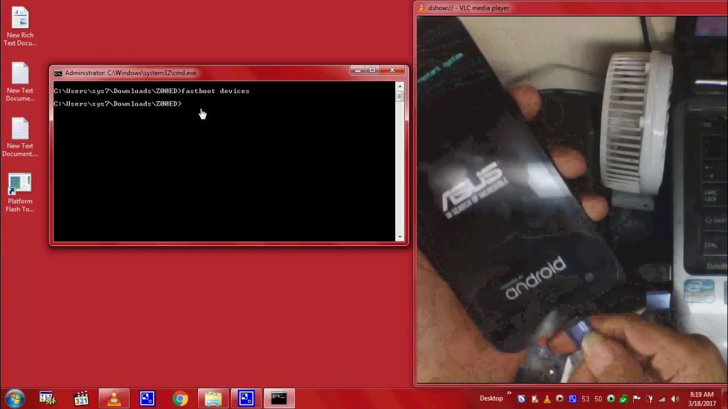
Task: Switch to VLC media player taskbar button
Action: coord(114,399)
